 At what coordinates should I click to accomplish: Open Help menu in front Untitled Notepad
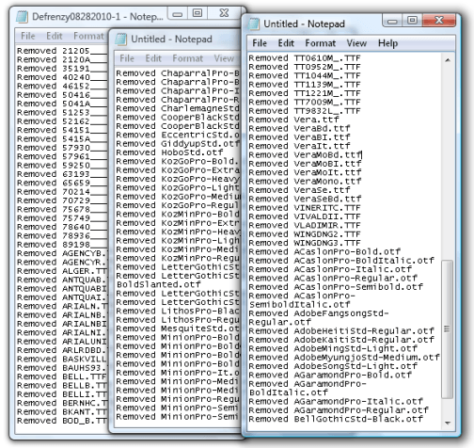tap(387, 43)
